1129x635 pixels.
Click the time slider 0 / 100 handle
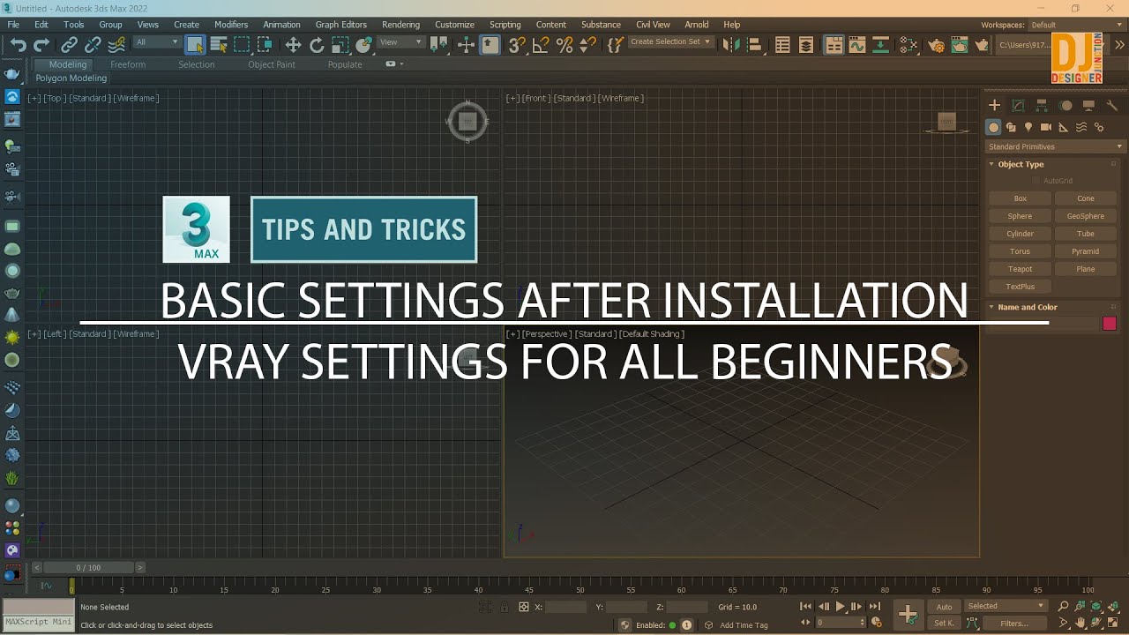tap(88, 568)
